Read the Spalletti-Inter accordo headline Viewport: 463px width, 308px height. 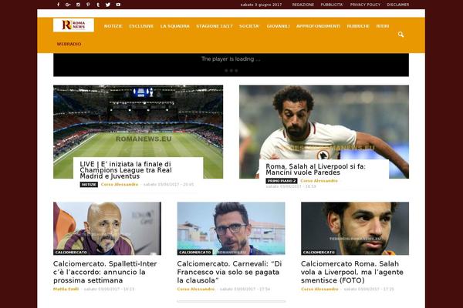[105, 272]
